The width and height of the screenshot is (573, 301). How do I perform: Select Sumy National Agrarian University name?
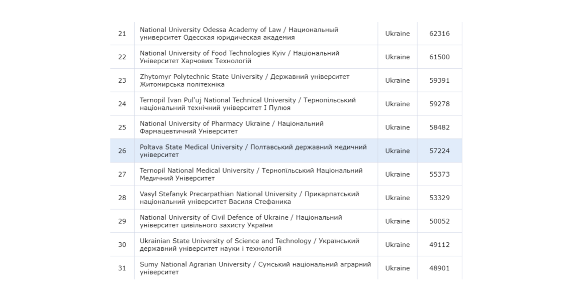255,268
